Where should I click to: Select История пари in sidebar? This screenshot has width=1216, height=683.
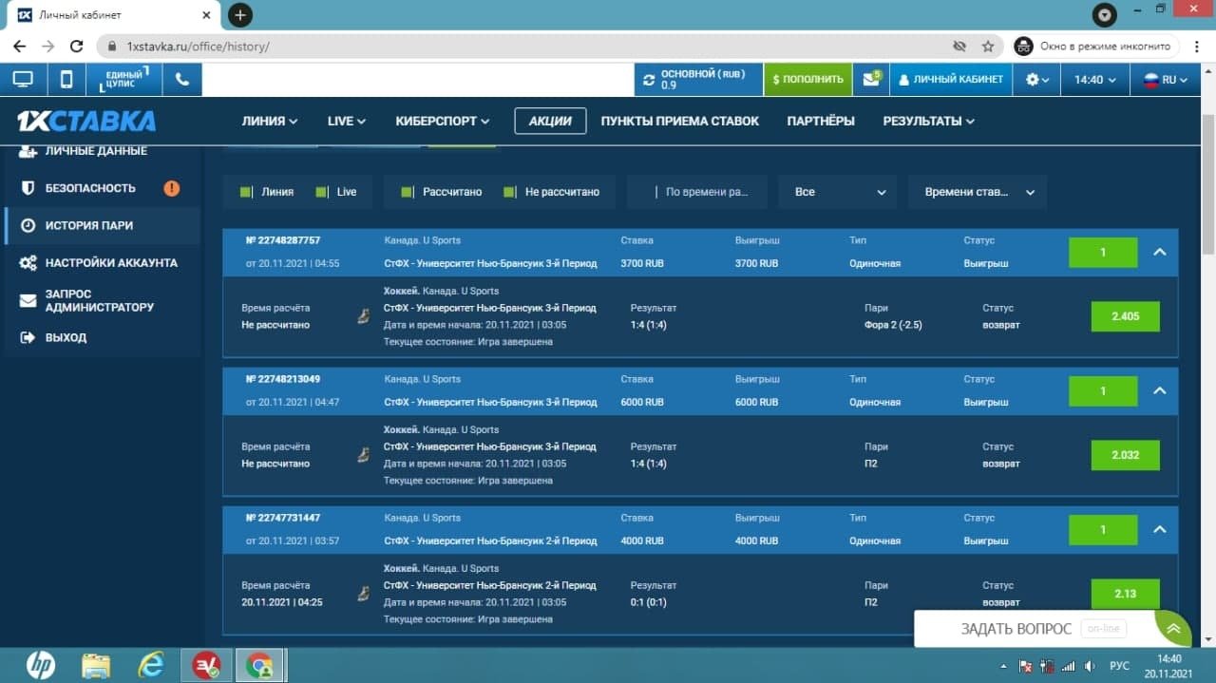[88, 225]
